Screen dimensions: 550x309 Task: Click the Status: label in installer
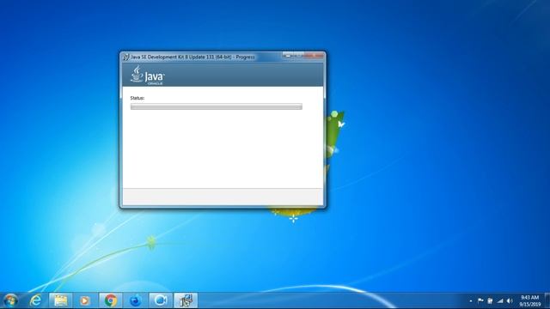pos(137,98)
